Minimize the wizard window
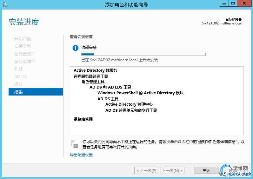This screenshot has width=253, height=179. point(224,3)
